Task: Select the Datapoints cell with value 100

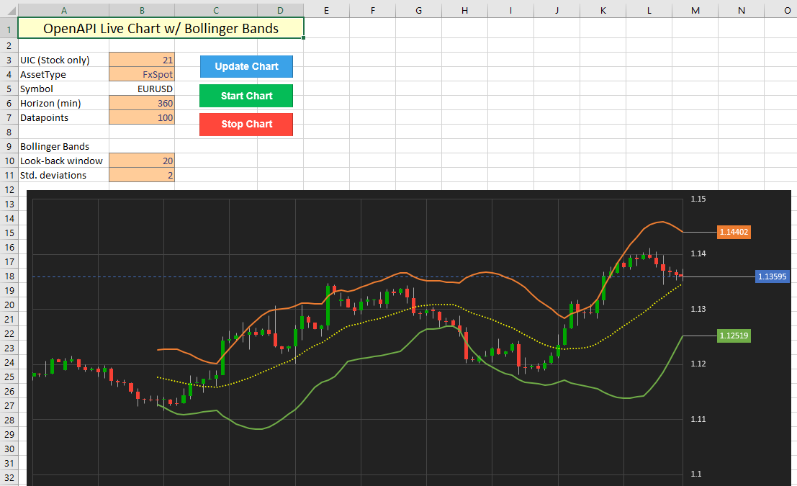Action: coord(142,117)
